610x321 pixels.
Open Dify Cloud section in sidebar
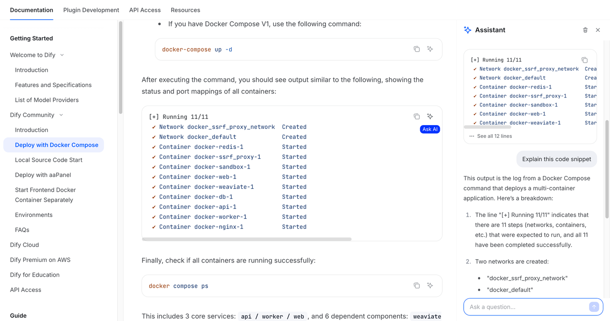coord(24,245)
